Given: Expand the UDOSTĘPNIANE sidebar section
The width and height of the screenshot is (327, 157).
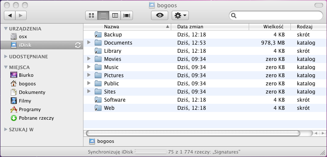Looking at the screenshot, I should pyautogui.click(x=6, y=57).
